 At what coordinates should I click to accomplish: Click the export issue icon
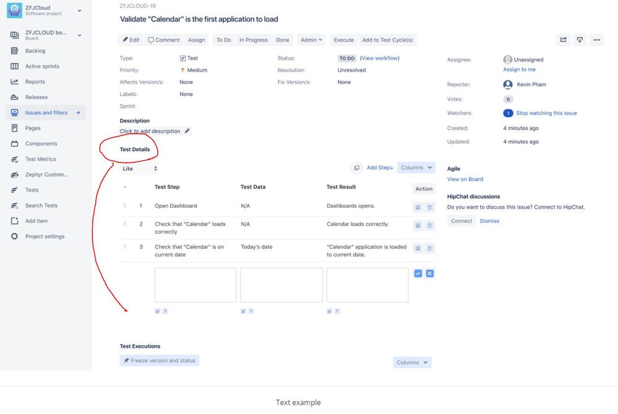pyautogui.click(x=580, y=40)
